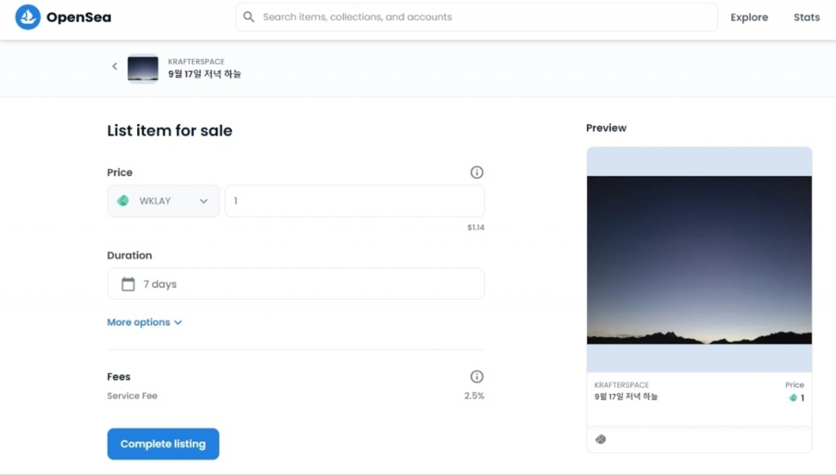Image resolution: width=836 pixels, height=475 pixels.
Task: Click the info icon next to Fees
Action: point(477,376)
